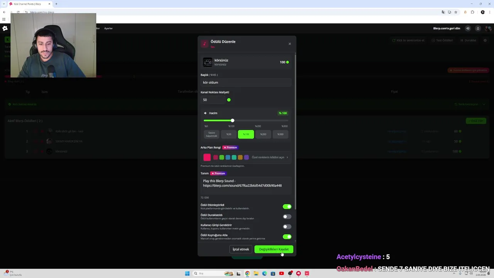Image resolution: width=494 pixels, height=278 pixels.
Task: Open the notifications bell in Blerp header
Action: click(478, 28)
